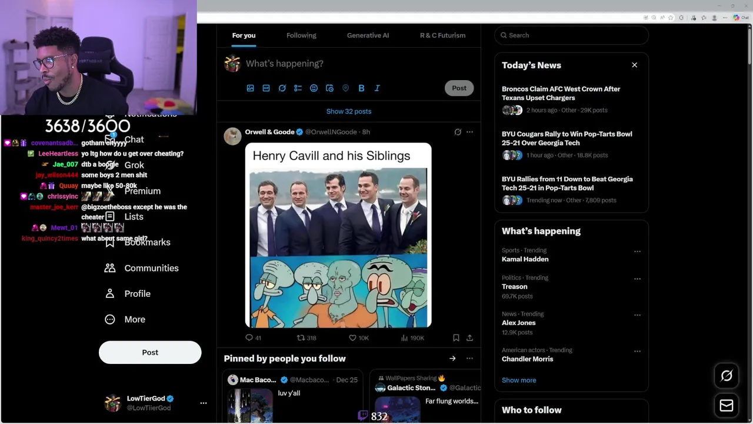Open Bookmarks in the sidebar
This screenshot has height=424, width=753.
(x=138, y=242)
